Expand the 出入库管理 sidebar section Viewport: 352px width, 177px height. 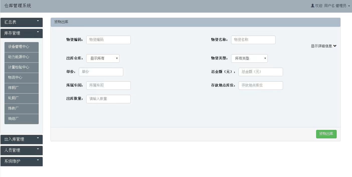22,139
